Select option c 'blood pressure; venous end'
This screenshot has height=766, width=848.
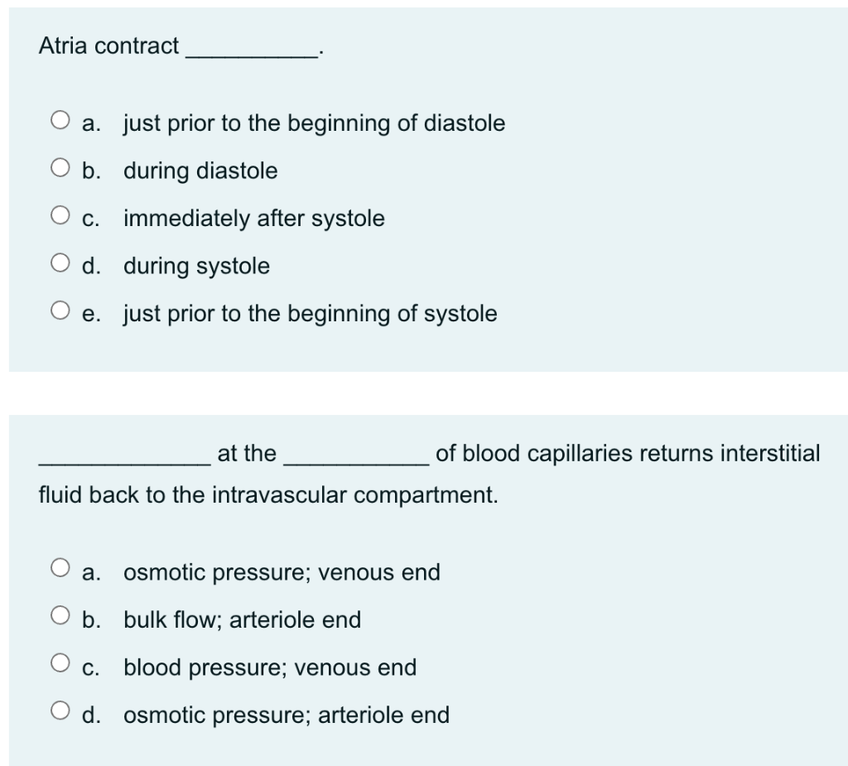pos(60,662)
